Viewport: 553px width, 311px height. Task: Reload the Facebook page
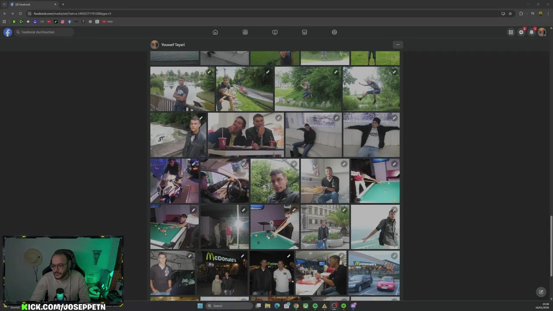pos(20,13)
